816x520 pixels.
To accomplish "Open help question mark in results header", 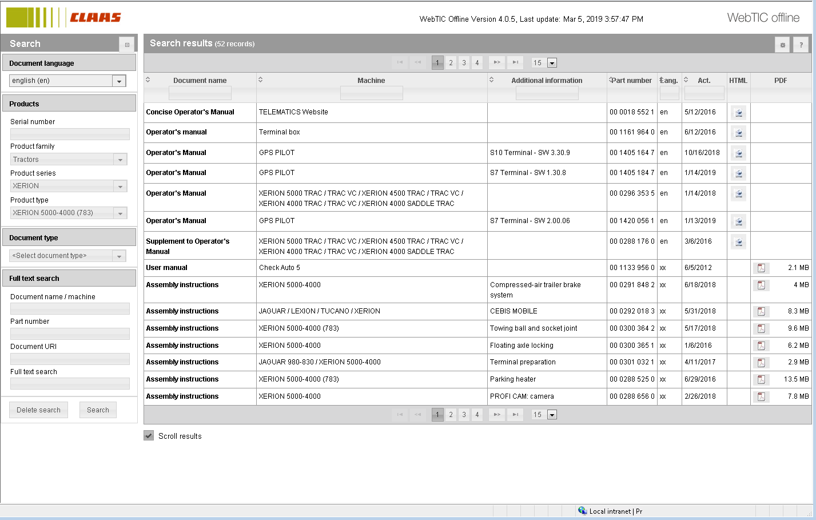I will point(801,45).
